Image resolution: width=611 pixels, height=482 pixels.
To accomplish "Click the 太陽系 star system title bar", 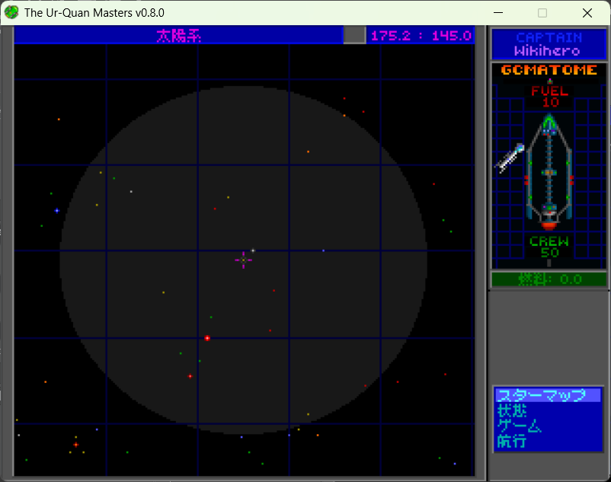I will pos(178,35).
